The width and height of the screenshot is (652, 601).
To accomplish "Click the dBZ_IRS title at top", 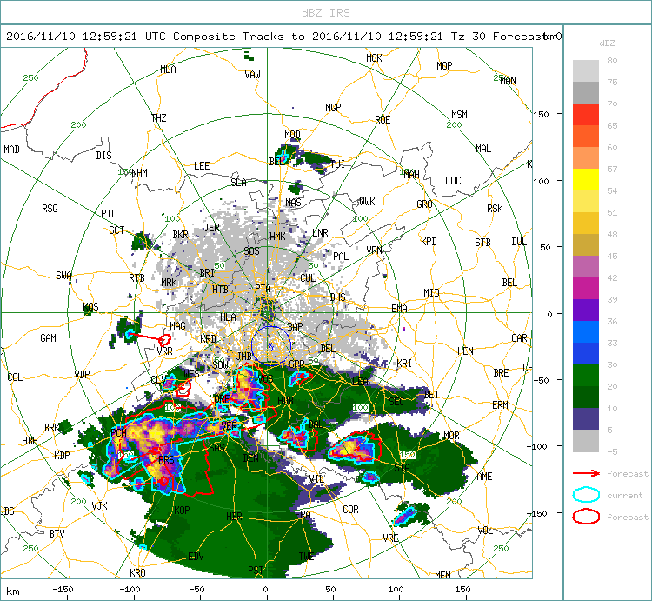I will pos(326,13).
